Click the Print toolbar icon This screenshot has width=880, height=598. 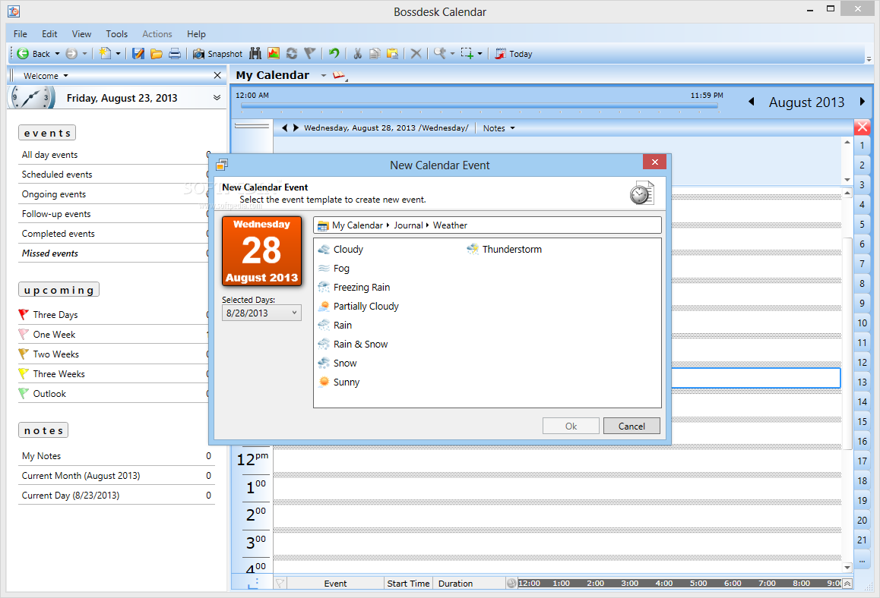click(175, 54)
